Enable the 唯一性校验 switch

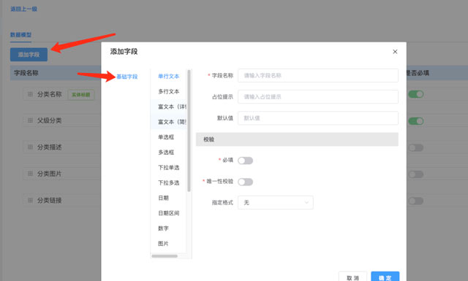(x=246, y=182)
